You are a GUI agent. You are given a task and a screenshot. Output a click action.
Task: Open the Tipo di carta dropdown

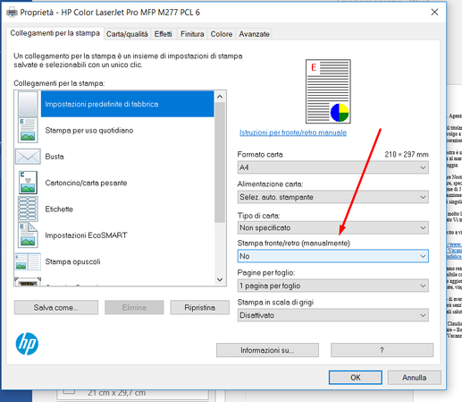click(x=333, y=227)
